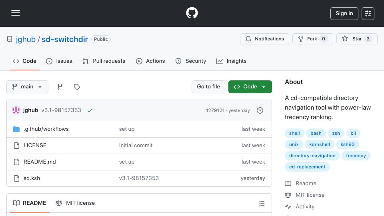Open the Pull requests tab

tap(104, 61)
